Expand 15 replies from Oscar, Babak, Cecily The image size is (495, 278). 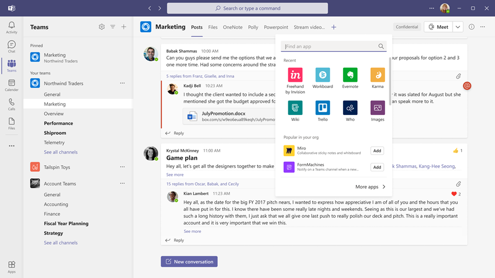point(203,184)
